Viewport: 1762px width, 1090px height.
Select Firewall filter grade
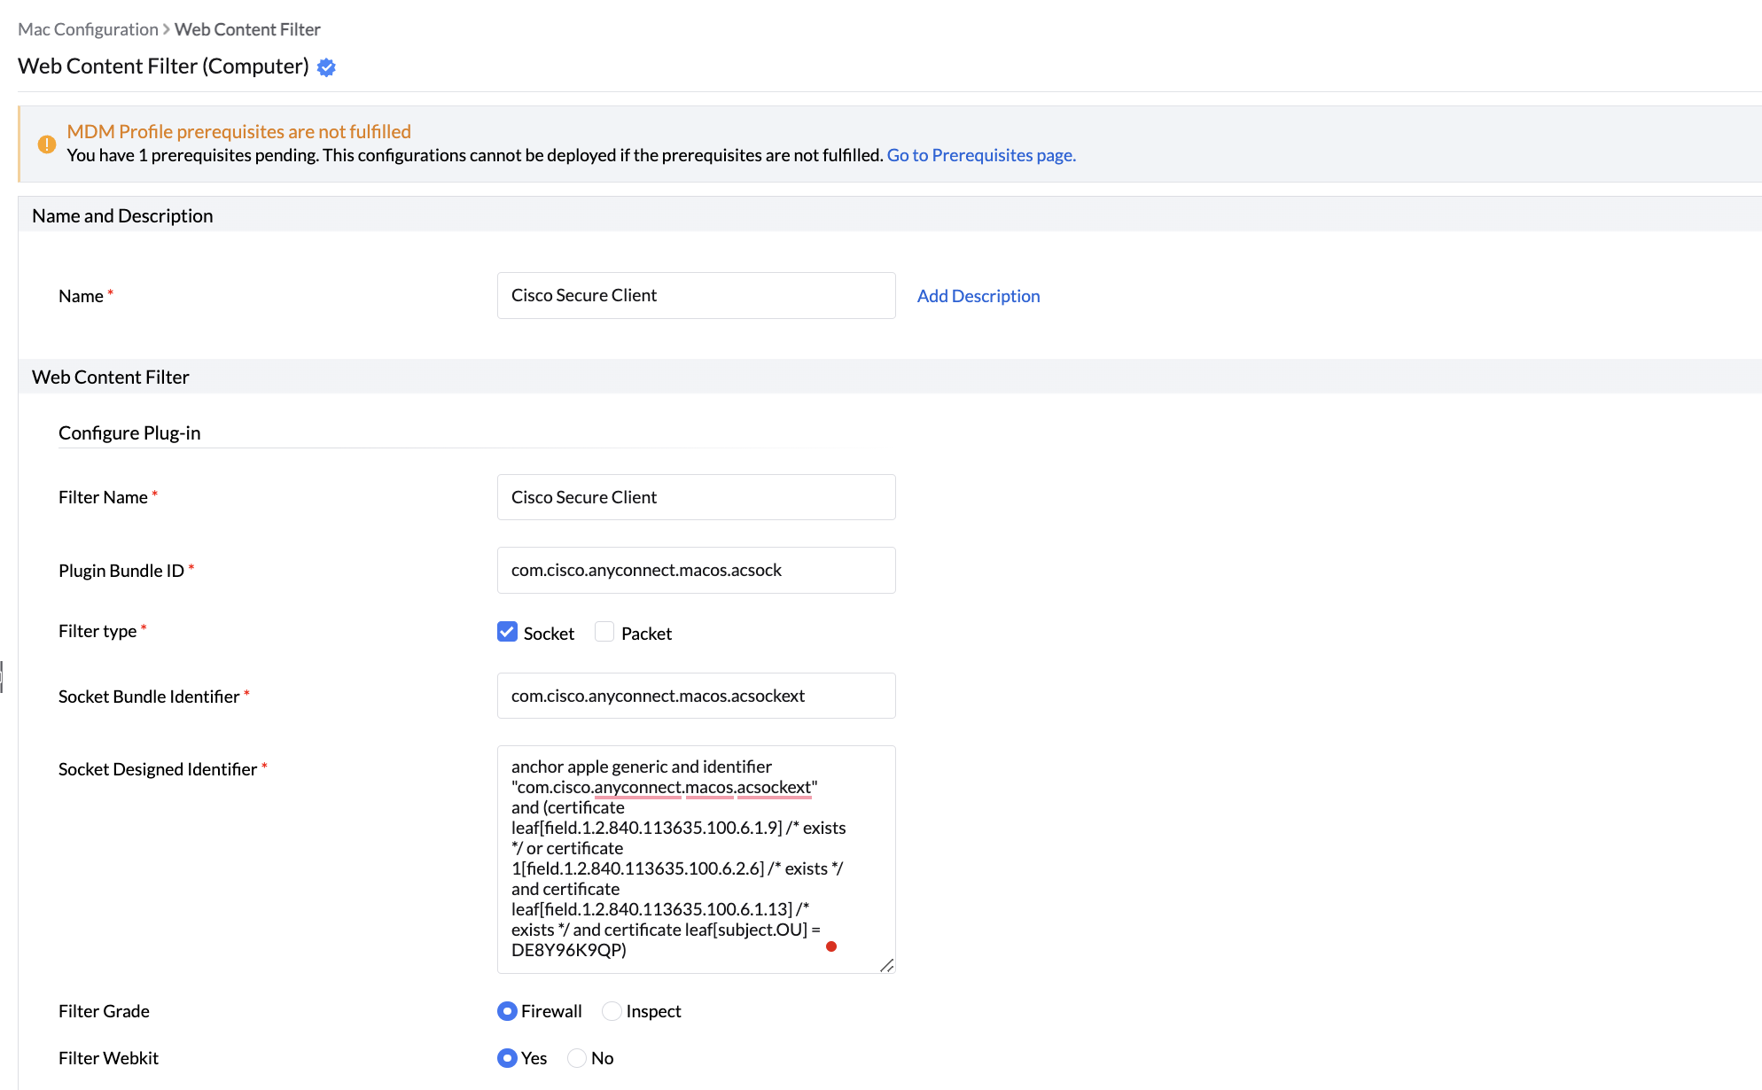click(507, 1011)
